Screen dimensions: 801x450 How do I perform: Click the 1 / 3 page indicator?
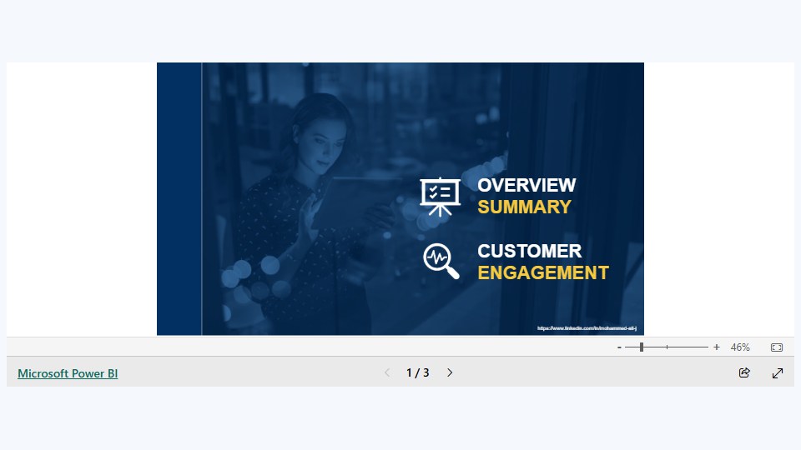[418, 373]
